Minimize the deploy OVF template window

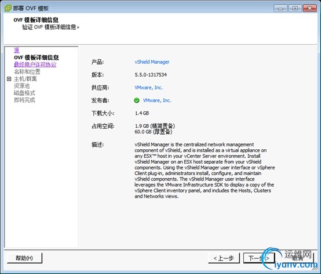click(x=280, y=8)
